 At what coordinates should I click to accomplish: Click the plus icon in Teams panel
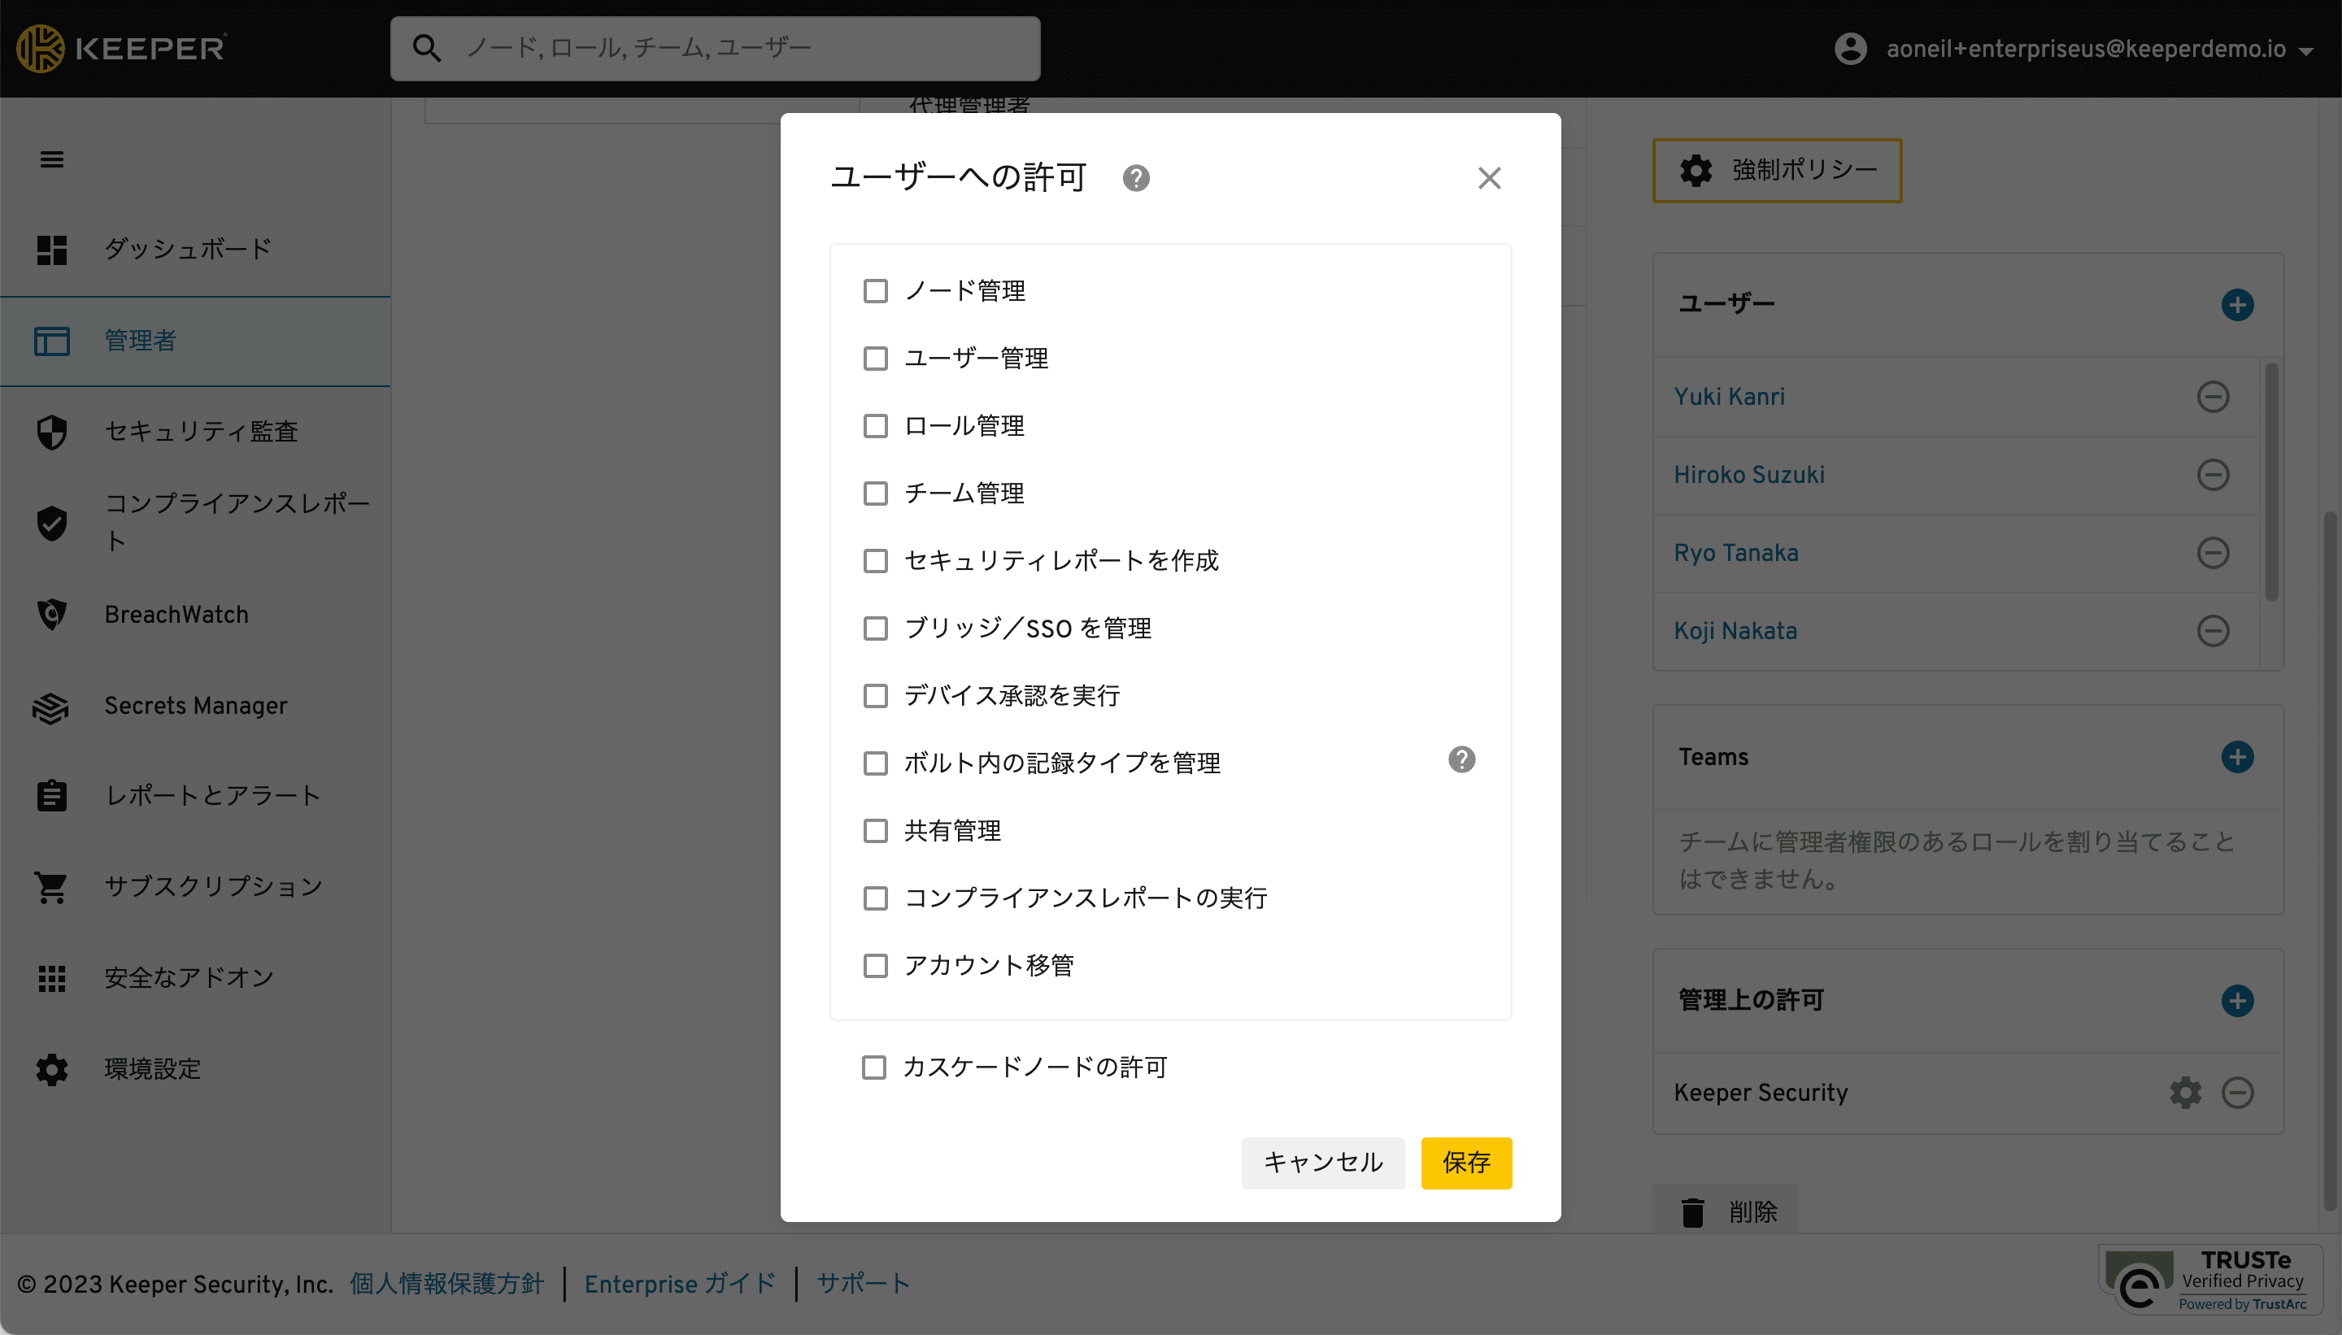(2236, 756)
